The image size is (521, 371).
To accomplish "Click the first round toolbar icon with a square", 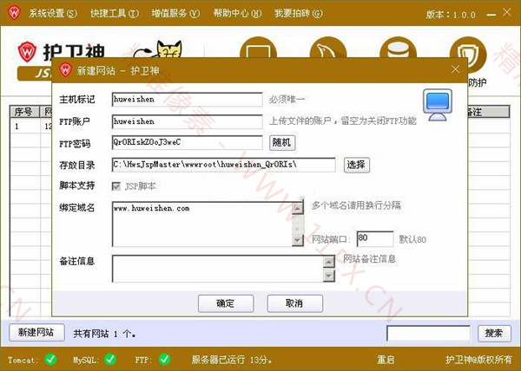I will pos(258,47).
